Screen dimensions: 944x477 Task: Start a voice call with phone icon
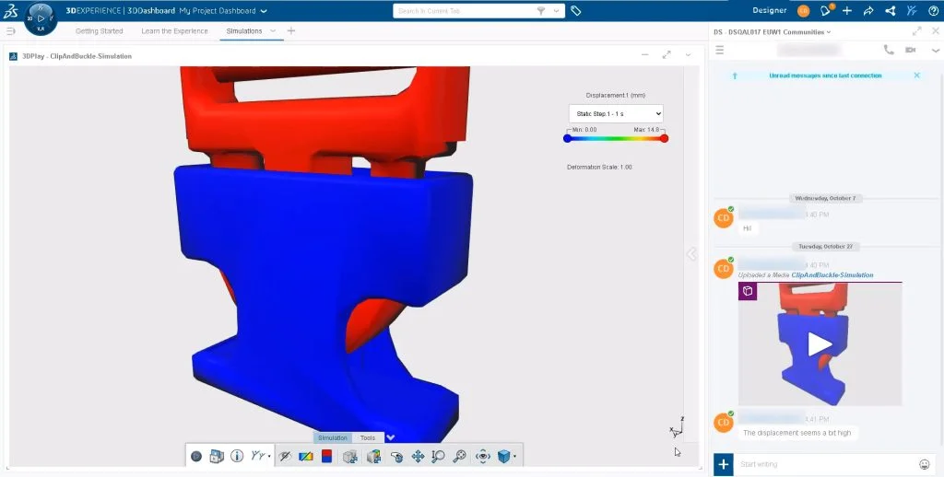[x=889, y=50]
